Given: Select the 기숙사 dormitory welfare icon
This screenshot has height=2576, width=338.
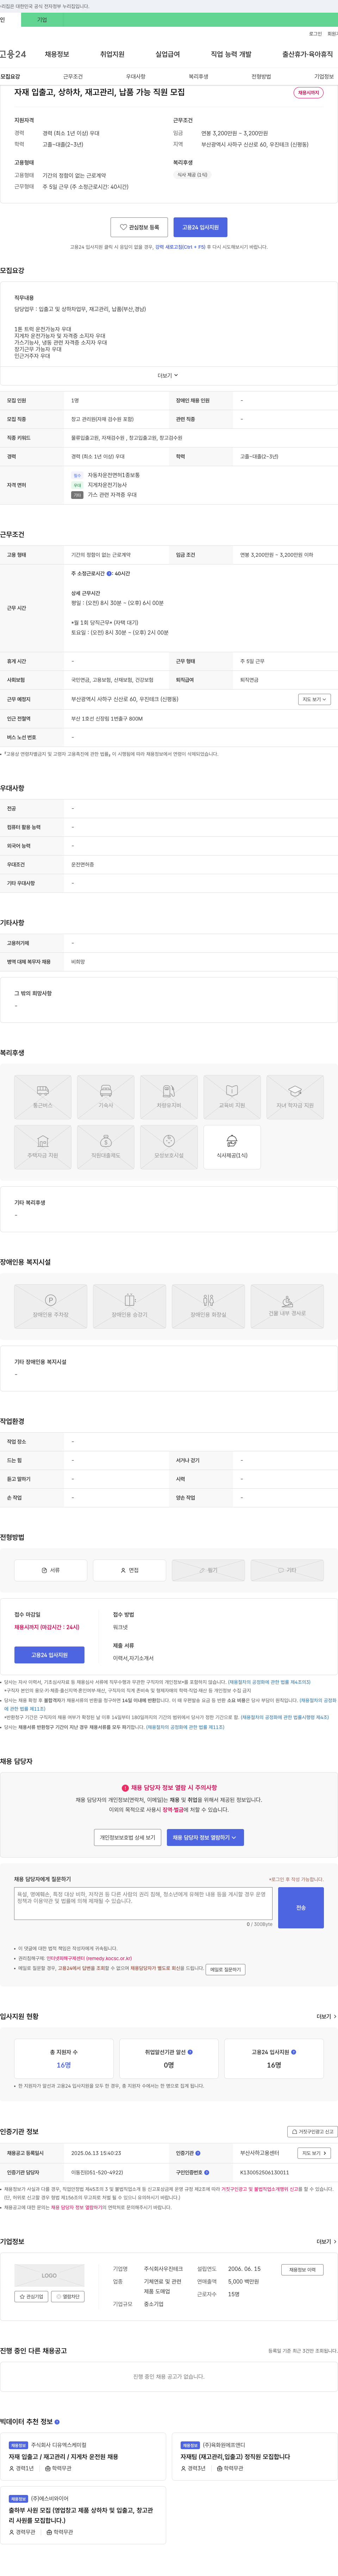Looking at the screenshot, I should (106, 1096).
